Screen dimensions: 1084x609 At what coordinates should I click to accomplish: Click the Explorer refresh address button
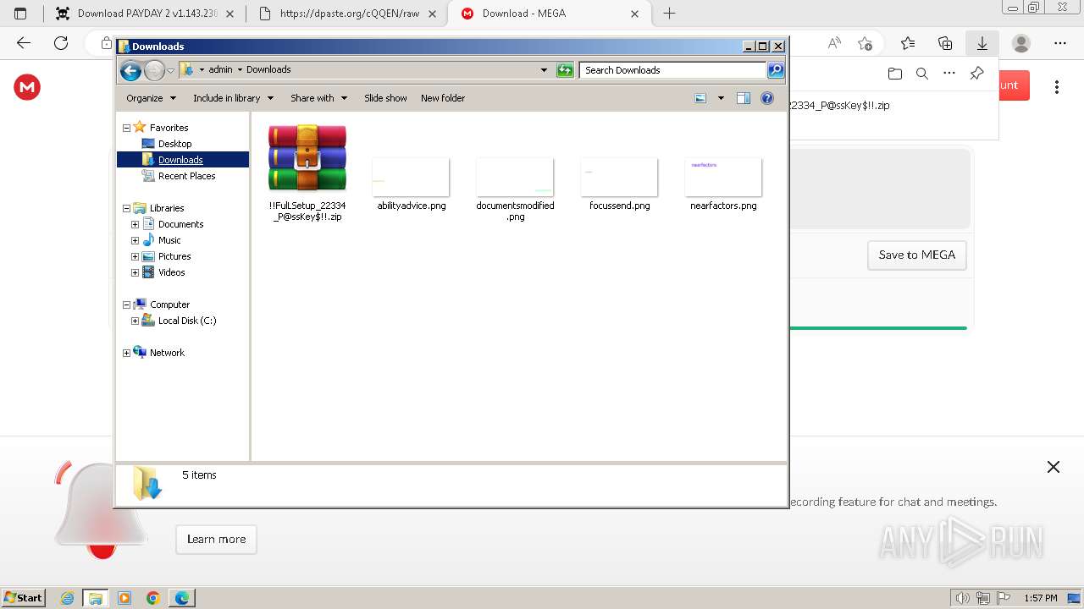(x=565, y=70)
